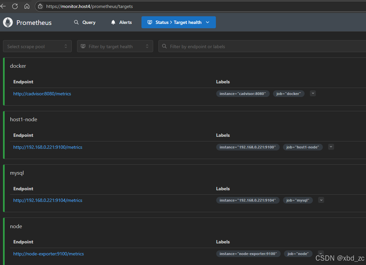Click the instance="node-exporter:9100" label badge

click(248, 254)
